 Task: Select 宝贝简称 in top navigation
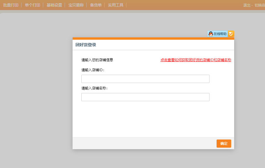76,5
